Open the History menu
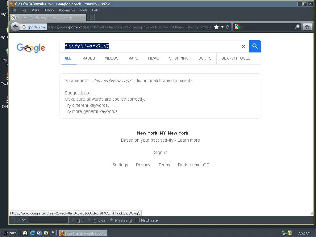 [49, 10]
